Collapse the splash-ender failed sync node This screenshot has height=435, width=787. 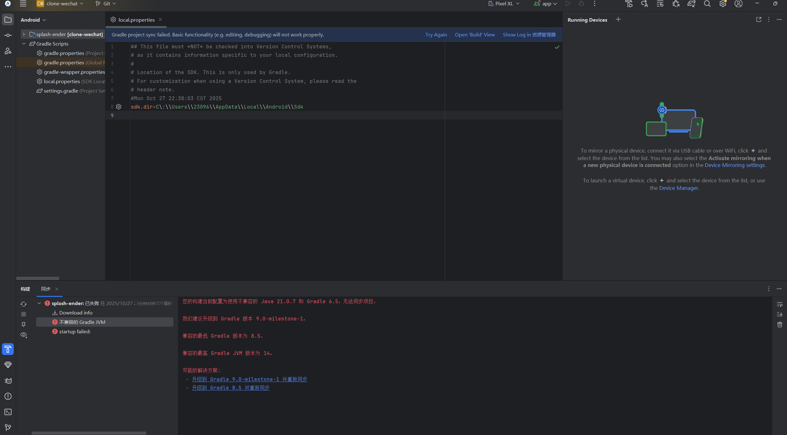point(39,303)
